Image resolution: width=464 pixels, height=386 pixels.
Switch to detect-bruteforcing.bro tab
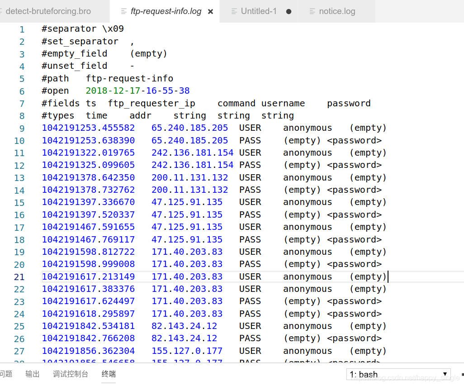[47, 11]
